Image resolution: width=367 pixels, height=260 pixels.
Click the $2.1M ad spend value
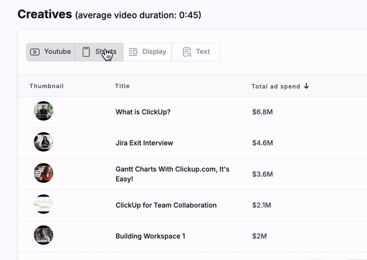tap(262, 205)
